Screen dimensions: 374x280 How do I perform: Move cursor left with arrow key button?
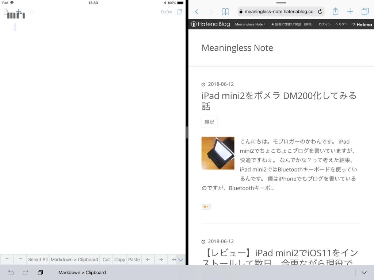tap(148, 260)
